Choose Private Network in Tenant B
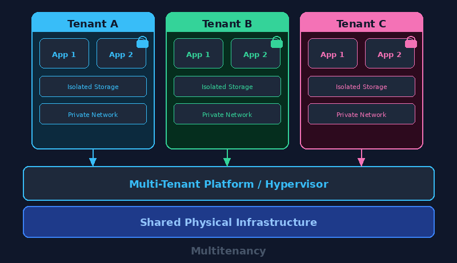This screenshot has height=263, width=457. (x=227, y=114)
